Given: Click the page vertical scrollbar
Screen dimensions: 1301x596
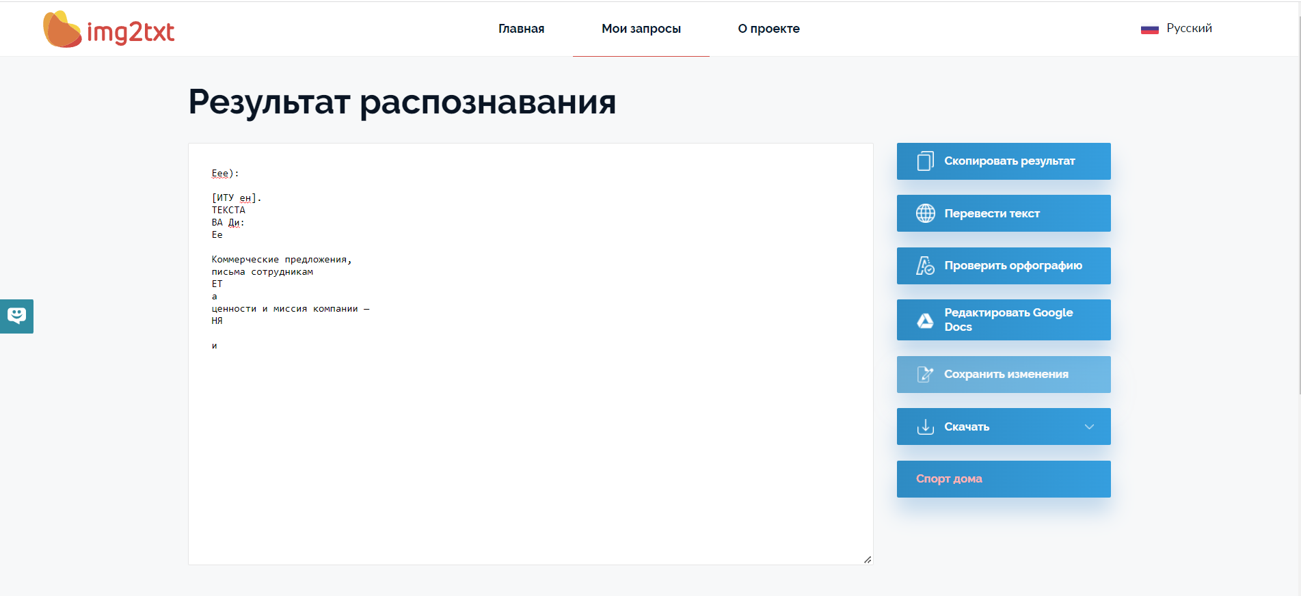Looking at the screenshot, I should [x=1298, y=205].
